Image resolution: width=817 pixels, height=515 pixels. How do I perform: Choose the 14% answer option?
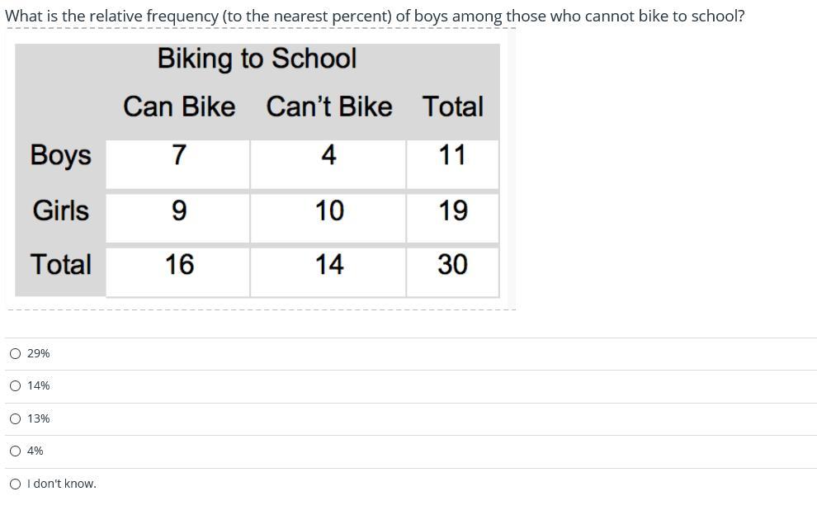point(16,386)
